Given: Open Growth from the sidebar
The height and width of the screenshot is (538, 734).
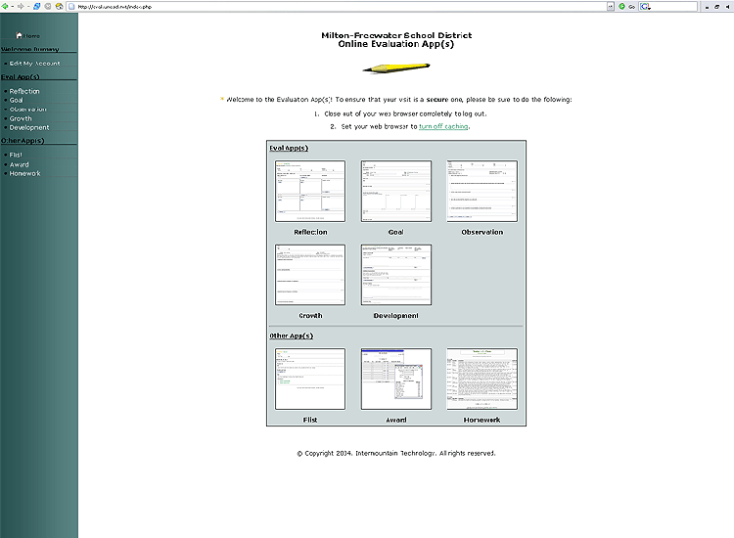Looking at the screenshot, I should point(21,118).
